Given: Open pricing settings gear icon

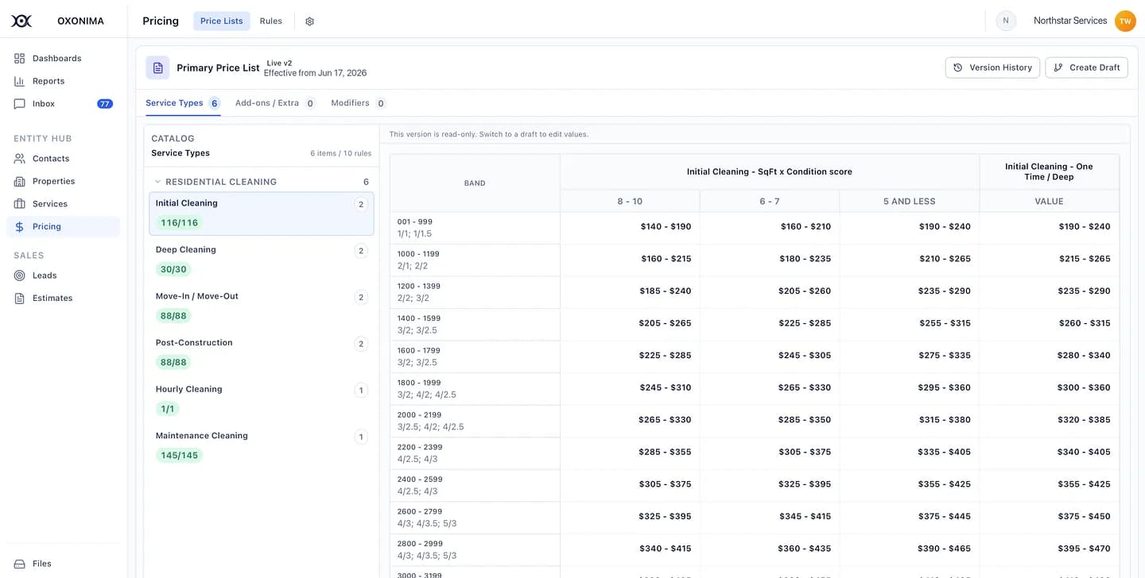Looking at the screenshot, I should 310,21.
